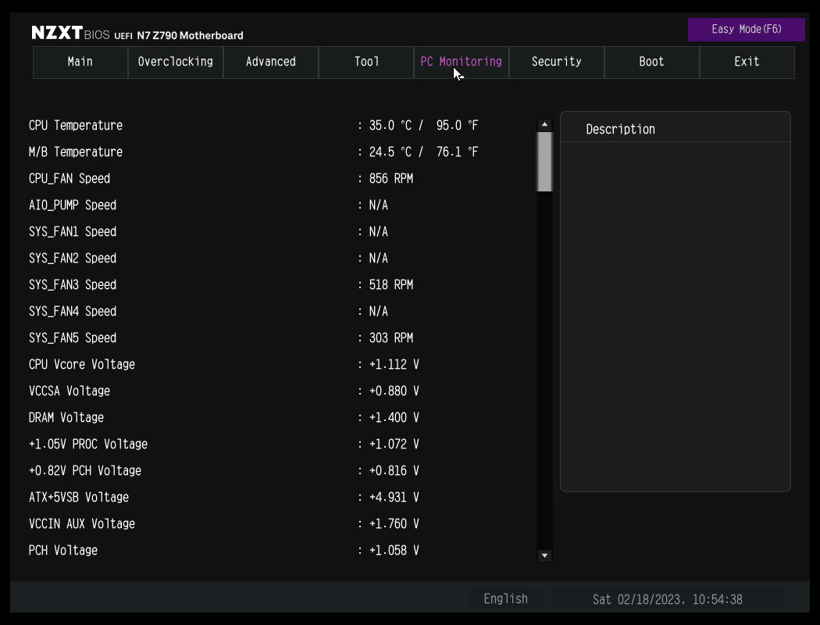
Task: Select the CPU Vcore Voltage entry
Action: (82, 365)
